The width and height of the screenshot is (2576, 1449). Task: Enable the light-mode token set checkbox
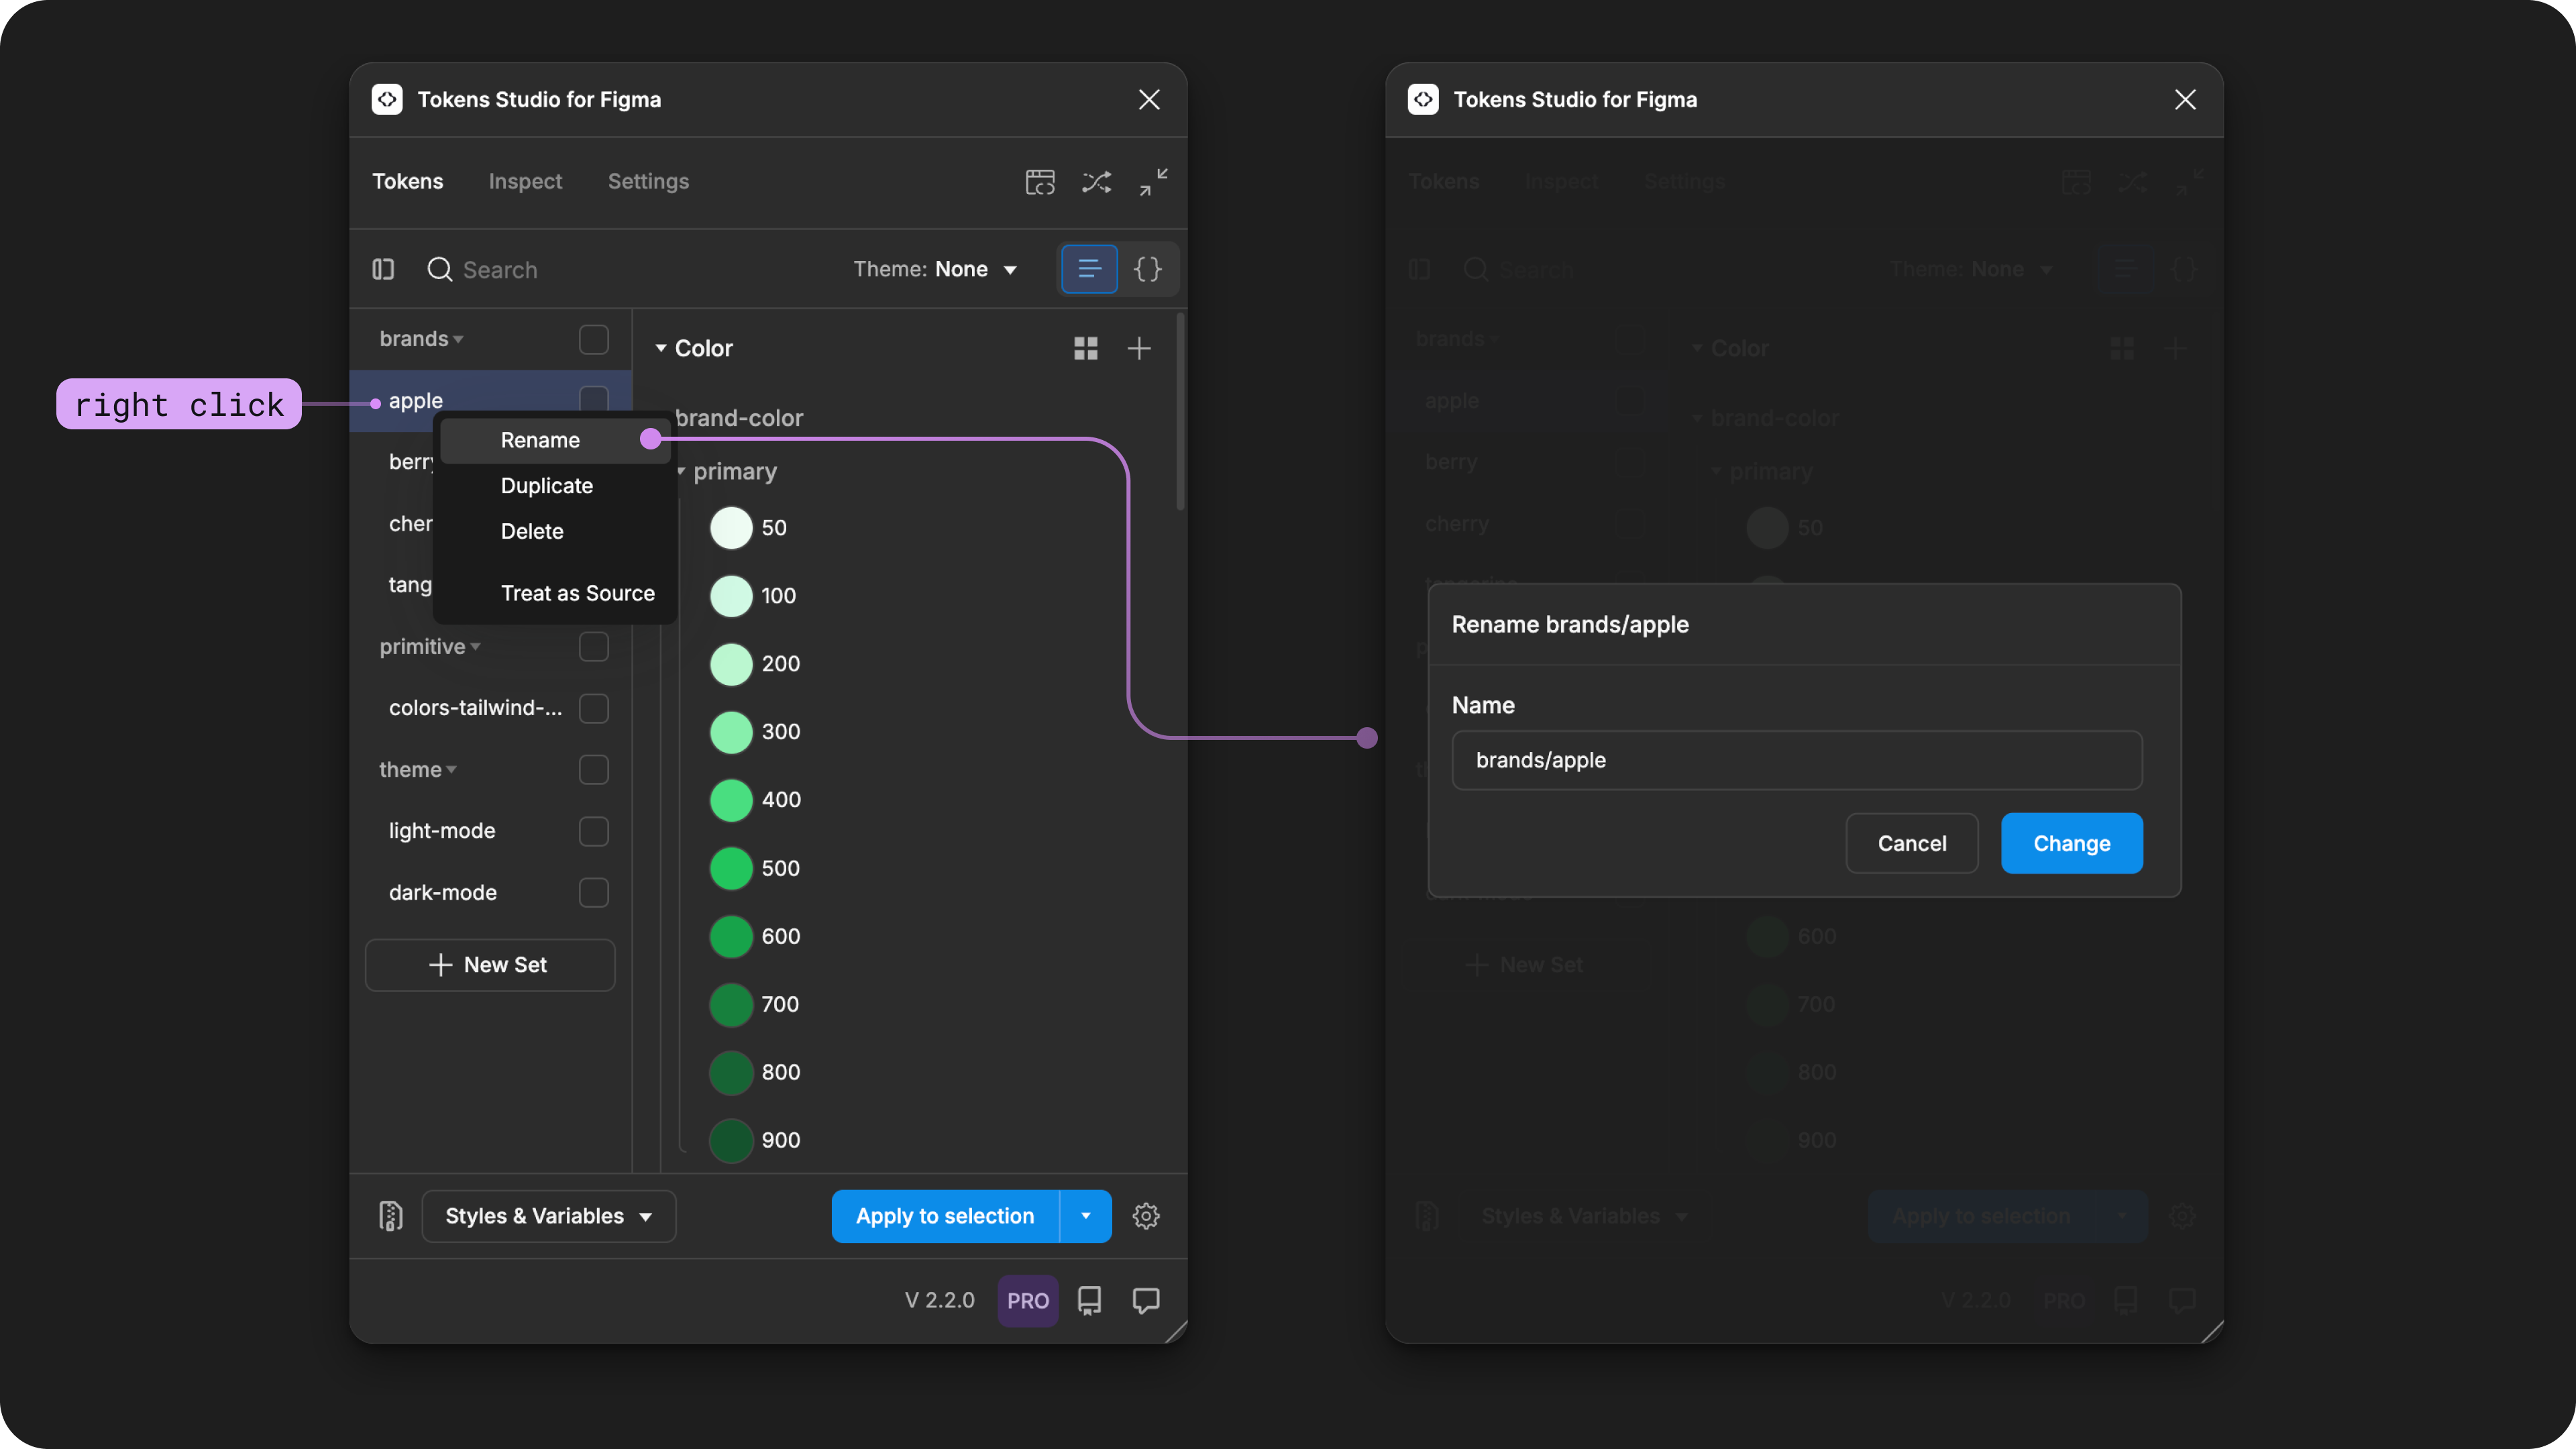pos(594,831)
